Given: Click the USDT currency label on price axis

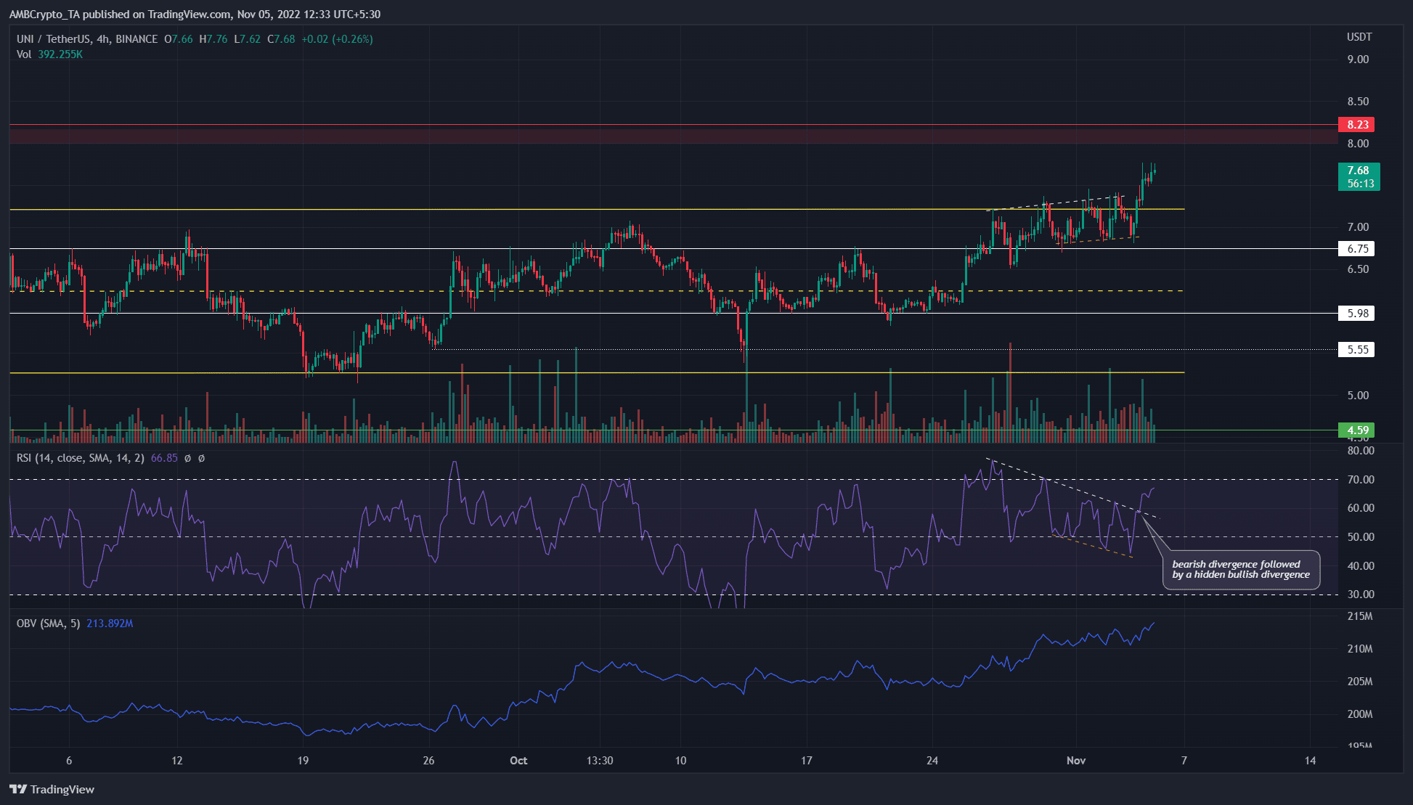Looking at the screenshot, I should 1359,37.
